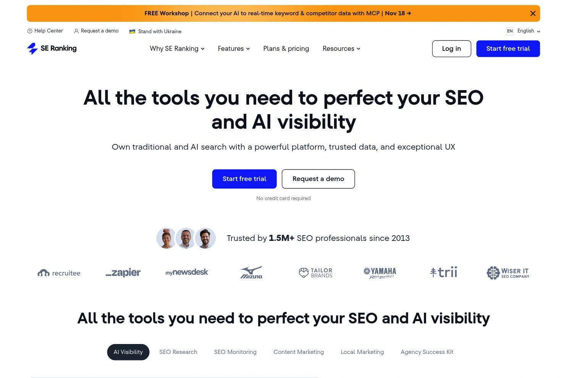Open Plans & pricing page

coord(286,49)
